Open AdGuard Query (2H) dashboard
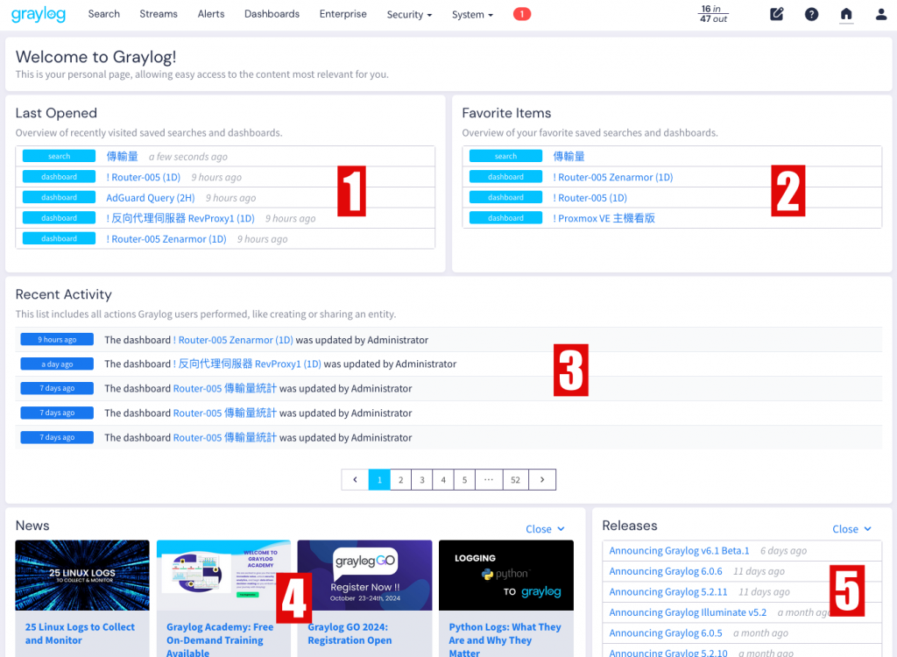Screen dimensions: 897x657 coord(151,198)
